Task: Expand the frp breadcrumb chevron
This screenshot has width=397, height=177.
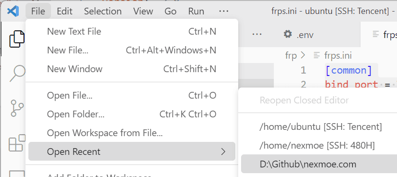Action: click(303, 55)
